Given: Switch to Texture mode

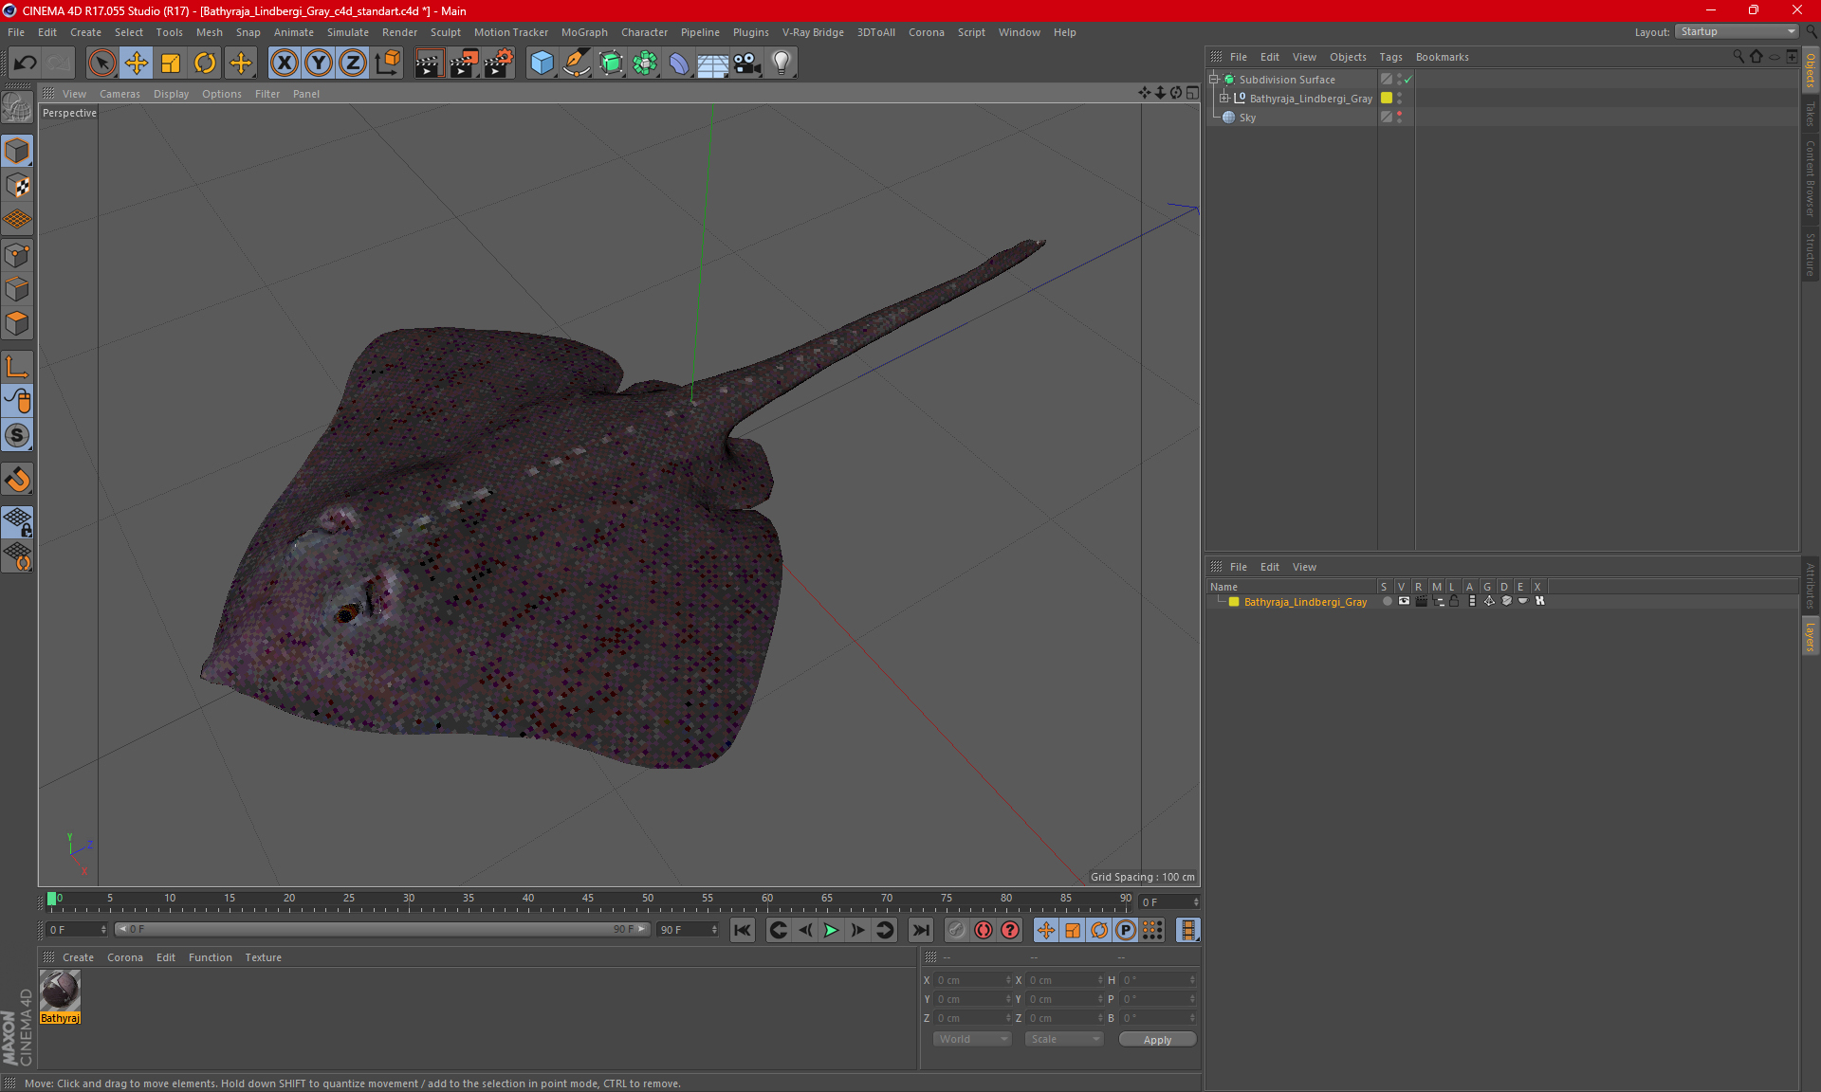Looking at the screenshot, I should [17, 186].
